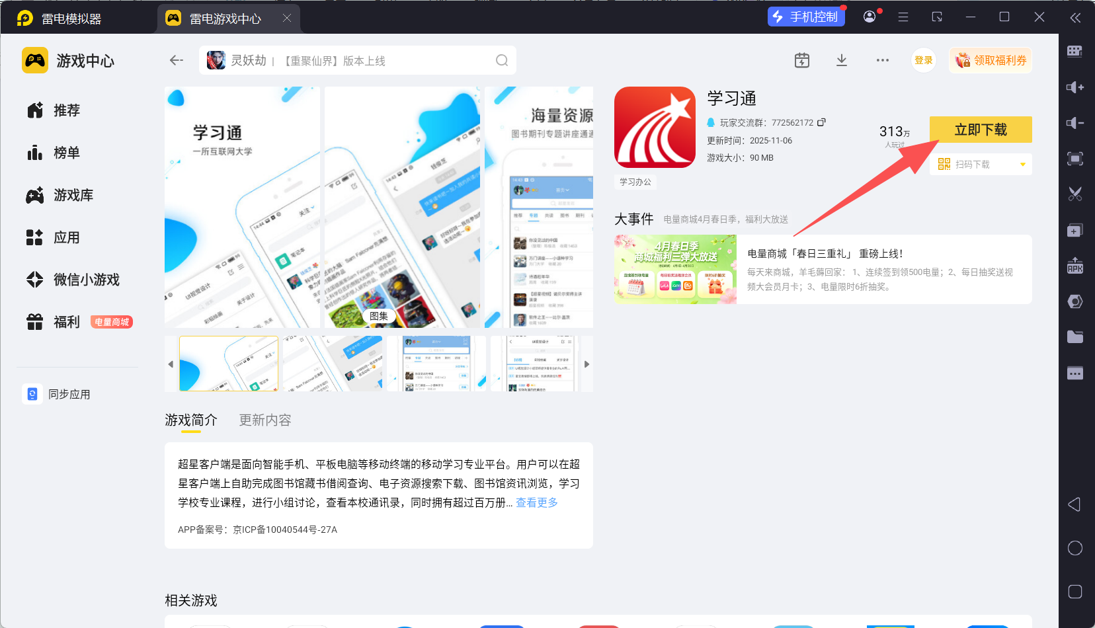The height and width of the screenshot is (628, 1095).
Task: Open the 微信小游戏 section
Action: pos(86,280)
